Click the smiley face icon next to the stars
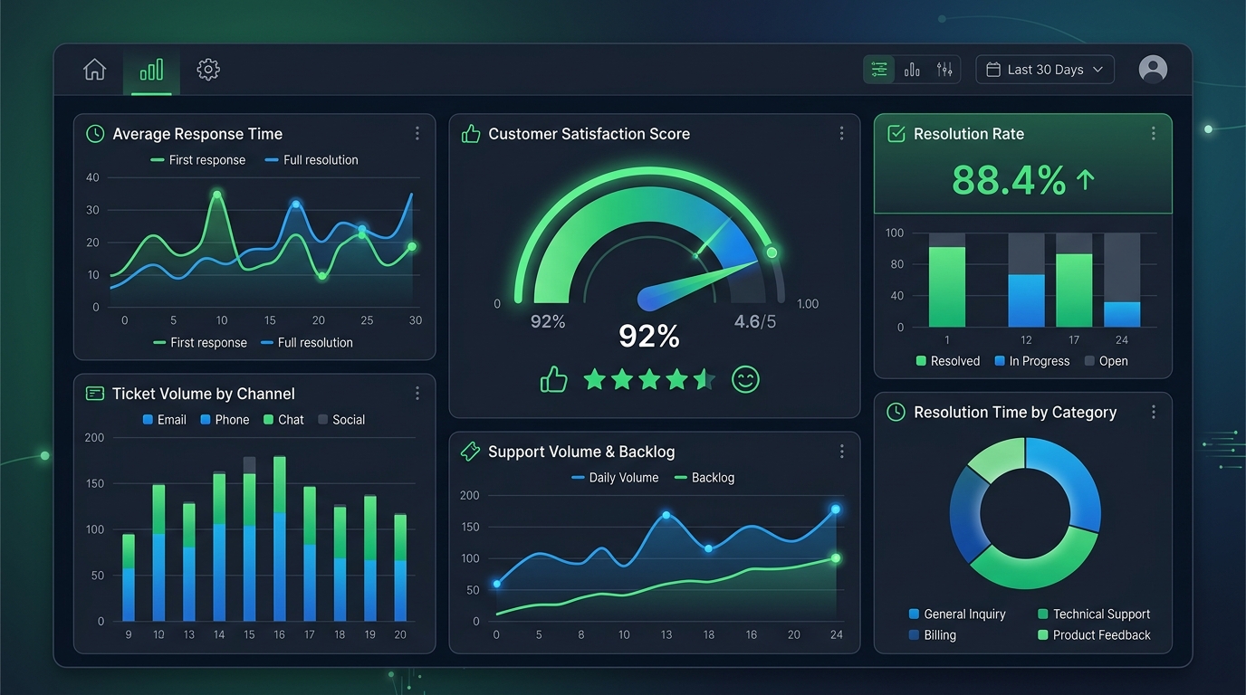This screenshot has width=1246, height=695. point(745,379)
